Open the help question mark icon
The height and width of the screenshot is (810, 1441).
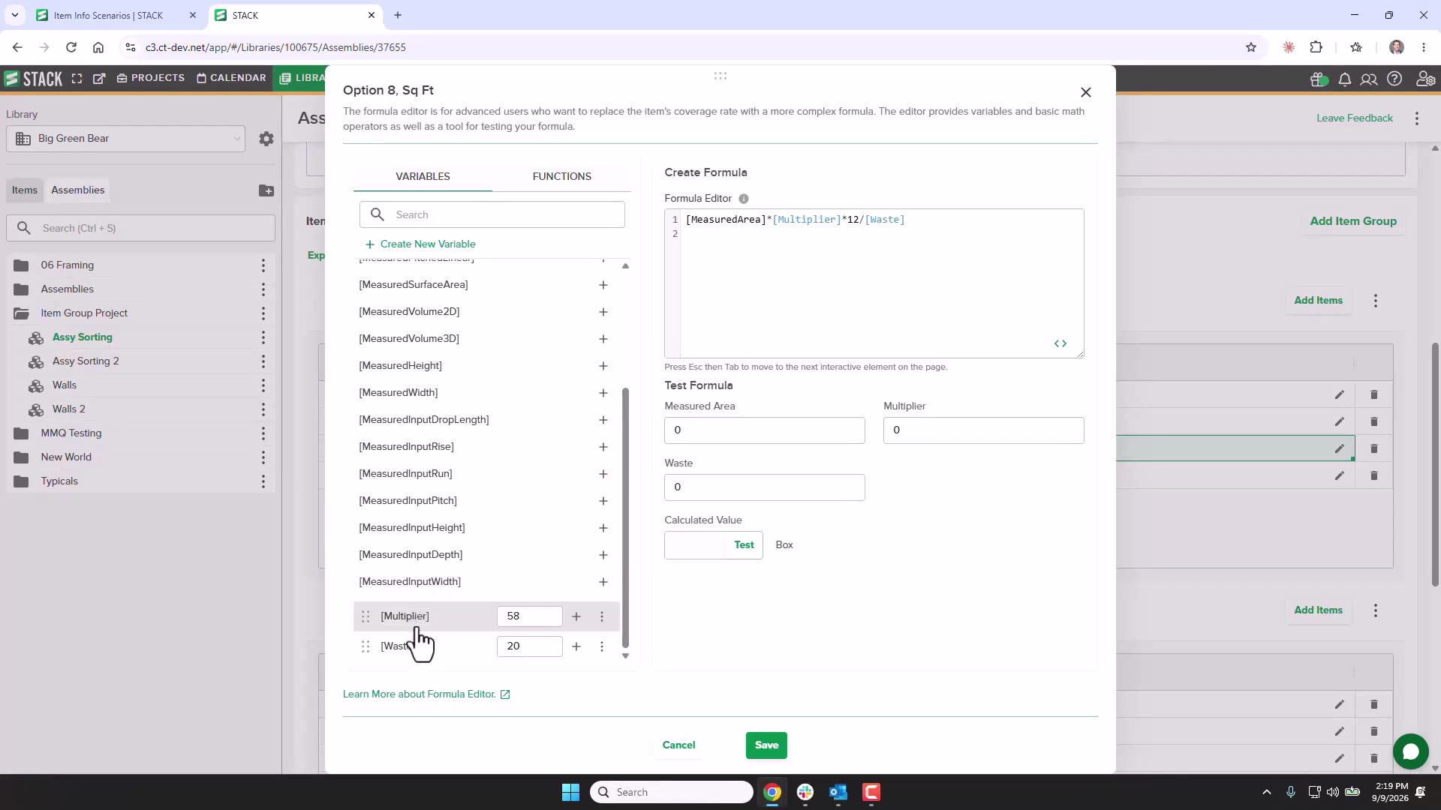point(1394,79)
